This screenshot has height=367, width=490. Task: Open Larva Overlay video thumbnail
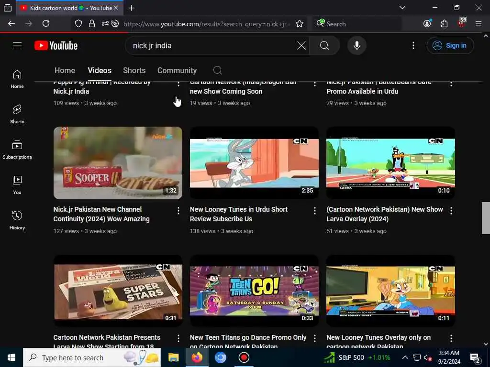(x=390, y=162)
